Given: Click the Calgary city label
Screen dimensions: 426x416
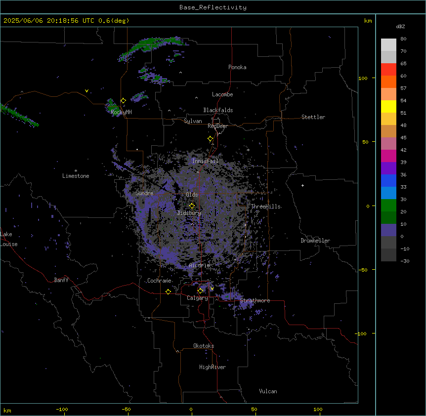Looking at the screenshot, I should coord(197,298).
